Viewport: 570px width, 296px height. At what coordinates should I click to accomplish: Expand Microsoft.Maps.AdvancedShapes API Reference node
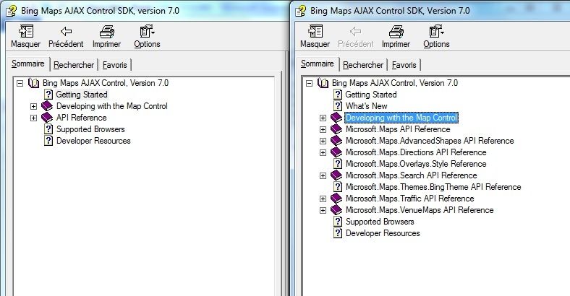tap(323, 141)
